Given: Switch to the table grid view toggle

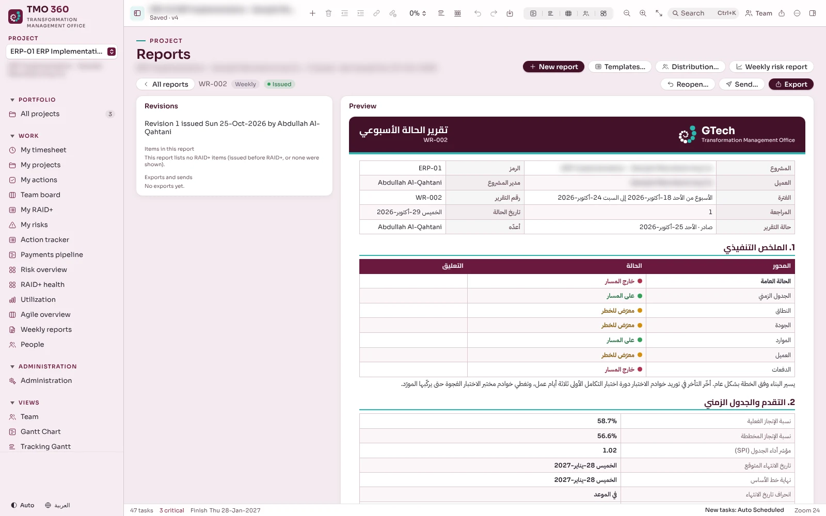Looking at the screenshot, I should coord(568,13).
